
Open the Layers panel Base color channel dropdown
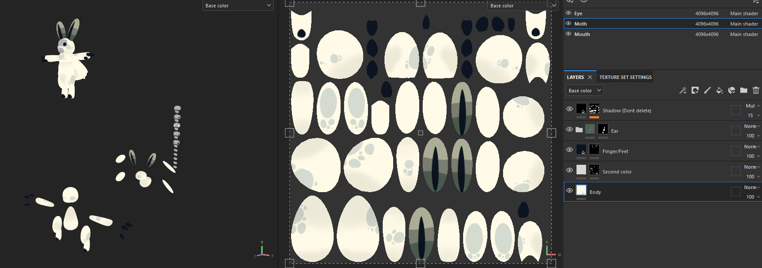[584, 90]
